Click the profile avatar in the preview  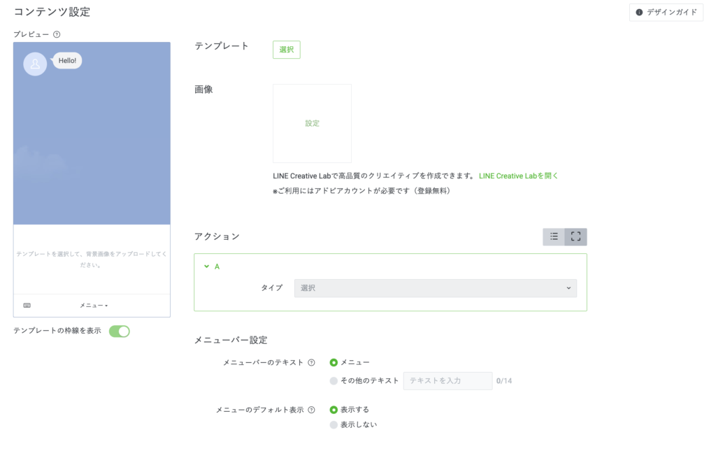click(35, 64)
